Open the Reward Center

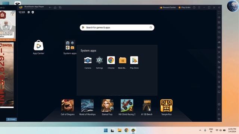click(168, 7)
